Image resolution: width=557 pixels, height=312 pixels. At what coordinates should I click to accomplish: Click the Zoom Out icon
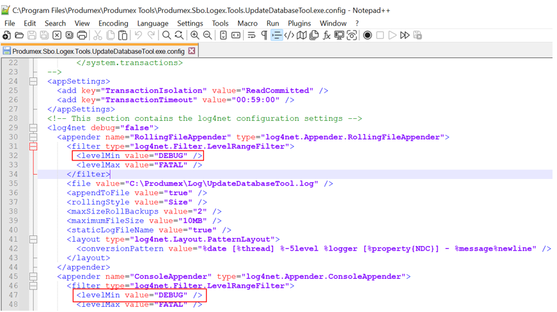click(x=207, y=36)
